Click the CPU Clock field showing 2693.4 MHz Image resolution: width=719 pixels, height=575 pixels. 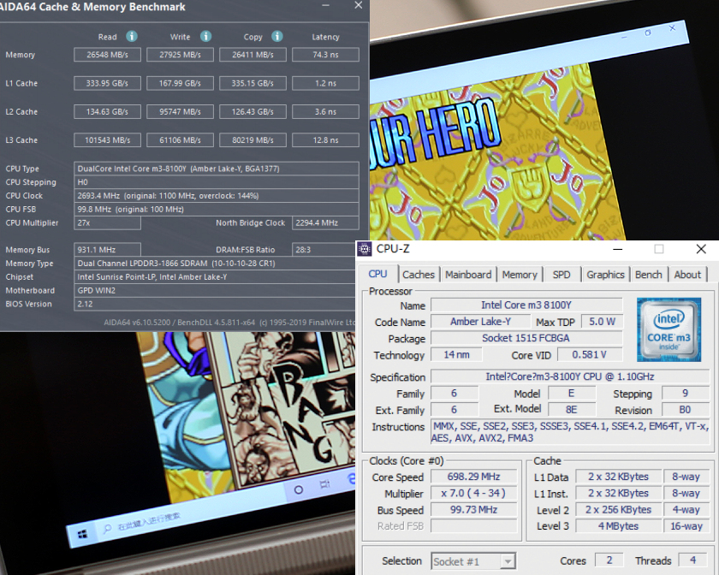point(217,195)
